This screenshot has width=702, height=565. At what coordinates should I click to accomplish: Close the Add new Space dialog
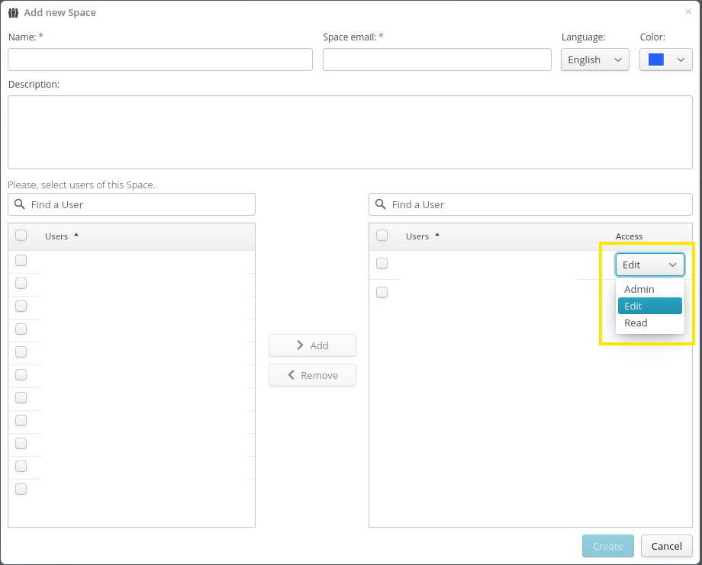tap(688, 11)
